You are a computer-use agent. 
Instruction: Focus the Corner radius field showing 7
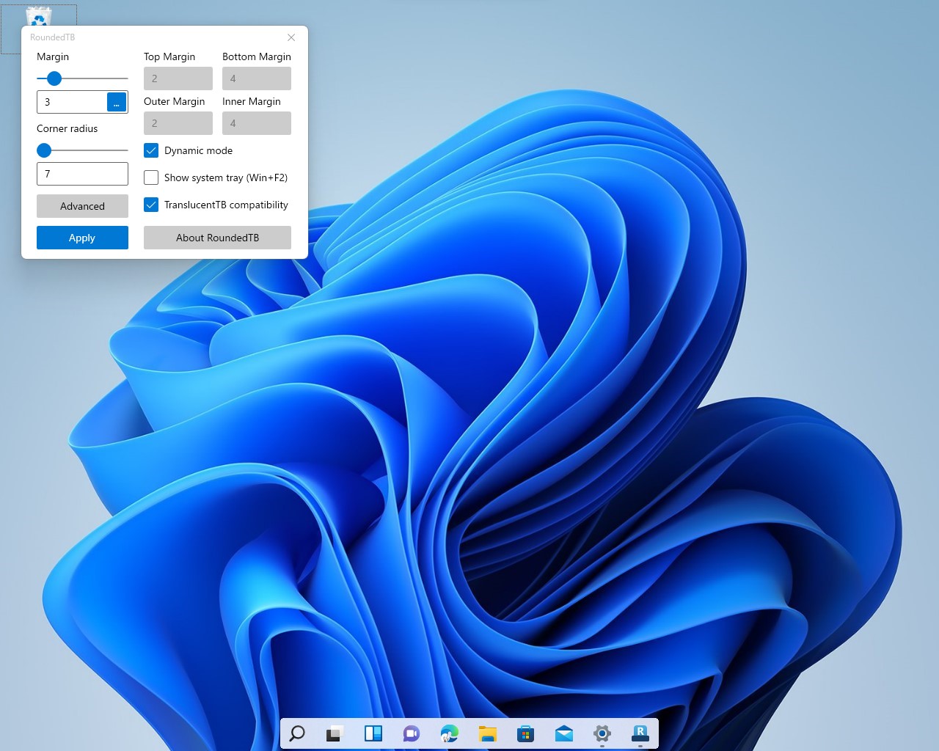pyautogui.click(x=82, y=174)
